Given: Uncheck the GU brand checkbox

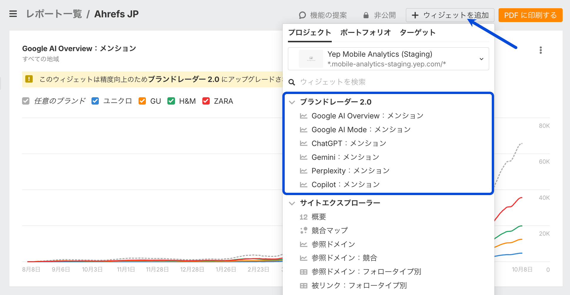Looking at the screenshot, I should 142,101.
